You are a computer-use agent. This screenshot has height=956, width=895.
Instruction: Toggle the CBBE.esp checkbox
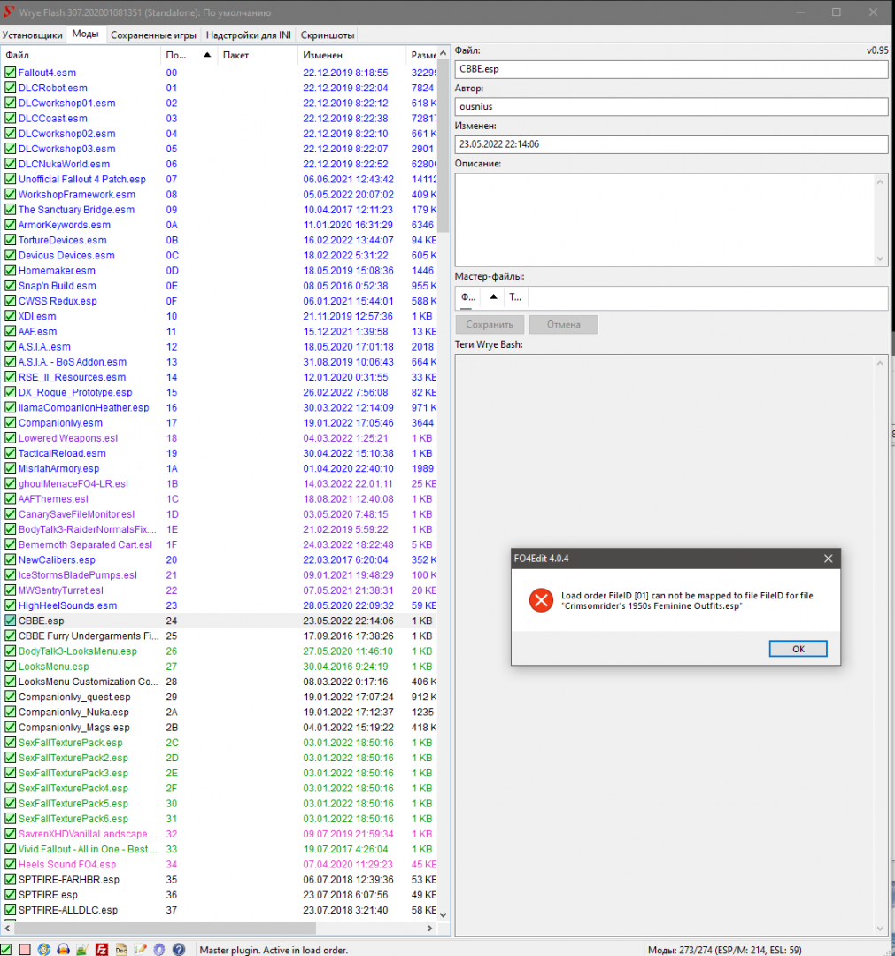pos(11,621)
